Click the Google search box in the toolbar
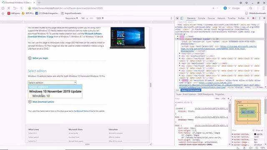267x150 pixels. 240,8
